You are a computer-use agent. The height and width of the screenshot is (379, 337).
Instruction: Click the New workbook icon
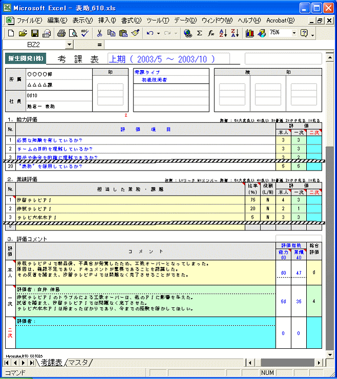coord(11,33)
